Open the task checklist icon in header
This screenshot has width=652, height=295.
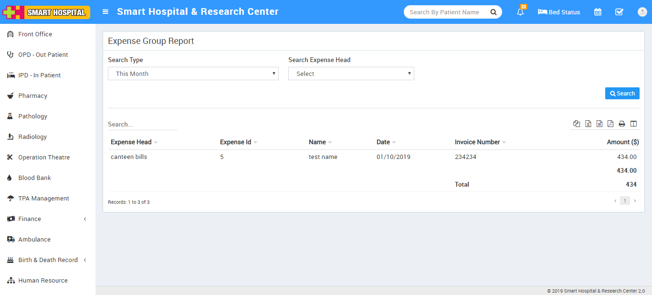coord(619,12)
